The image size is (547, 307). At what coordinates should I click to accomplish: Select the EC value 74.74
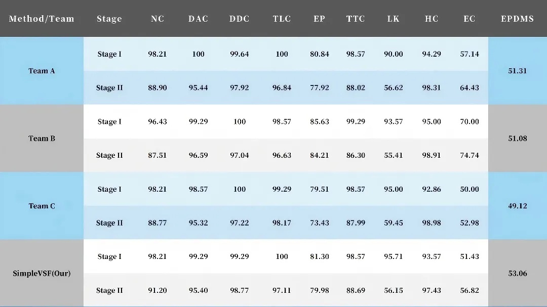470,155
